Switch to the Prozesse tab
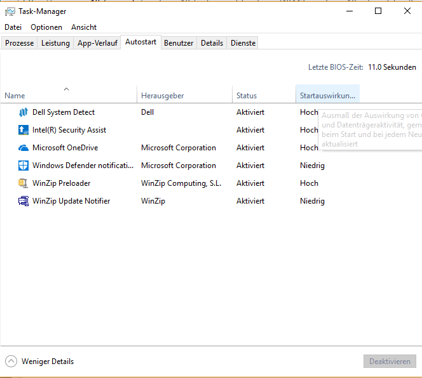 [19, 43]
